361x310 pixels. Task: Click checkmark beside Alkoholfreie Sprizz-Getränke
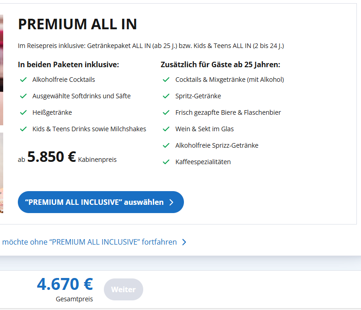click(166, 145)
